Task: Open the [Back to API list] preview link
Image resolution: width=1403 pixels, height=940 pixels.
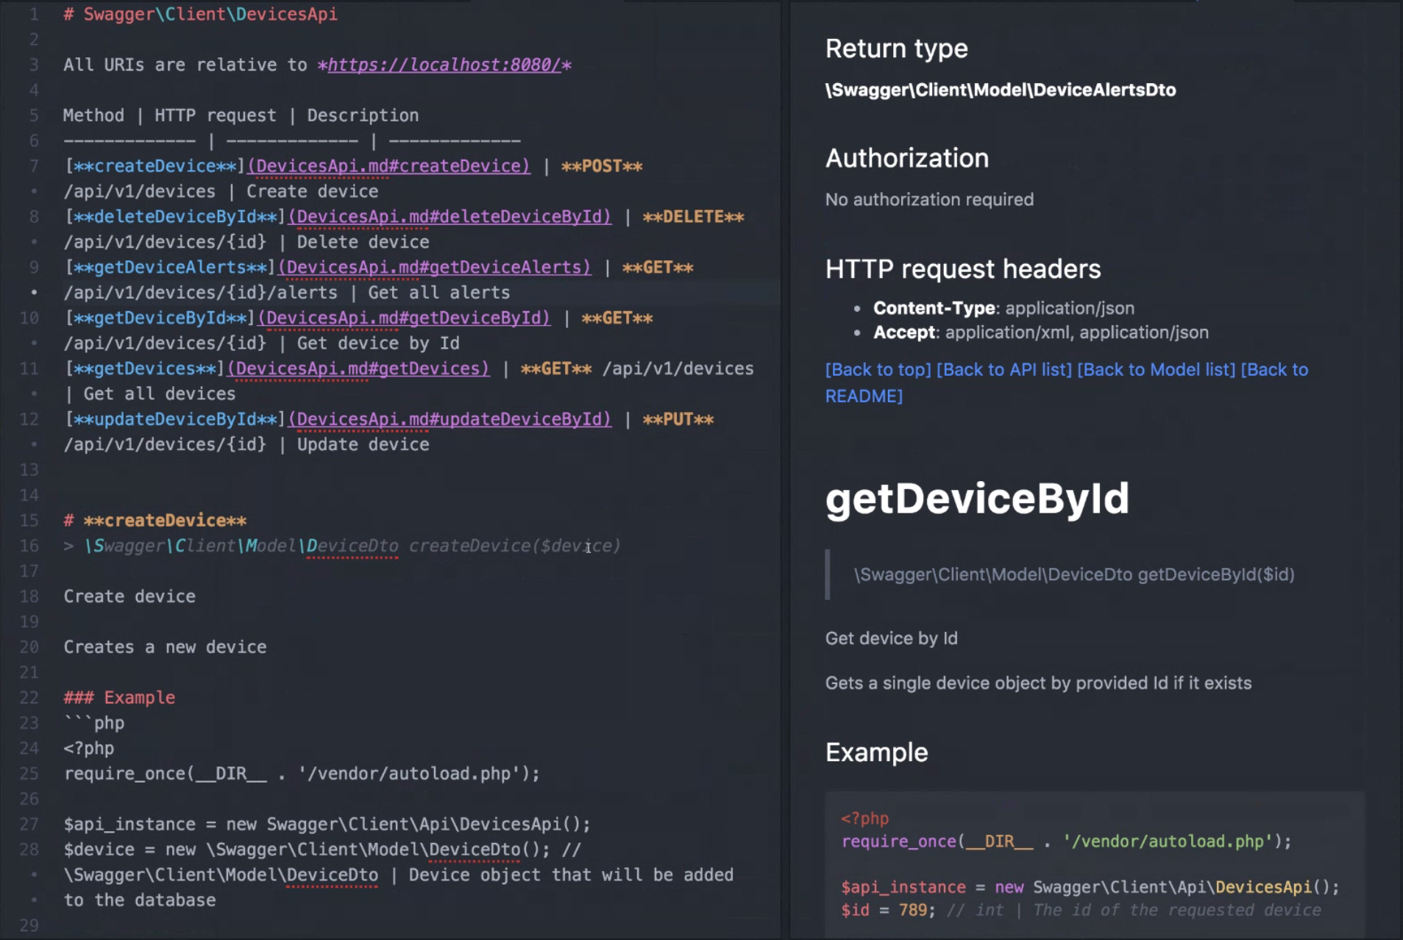Action: [1004, 369]
